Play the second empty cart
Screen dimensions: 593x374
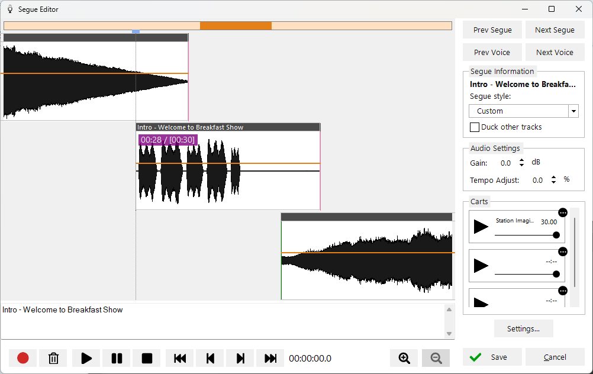(x=481, y=266)
